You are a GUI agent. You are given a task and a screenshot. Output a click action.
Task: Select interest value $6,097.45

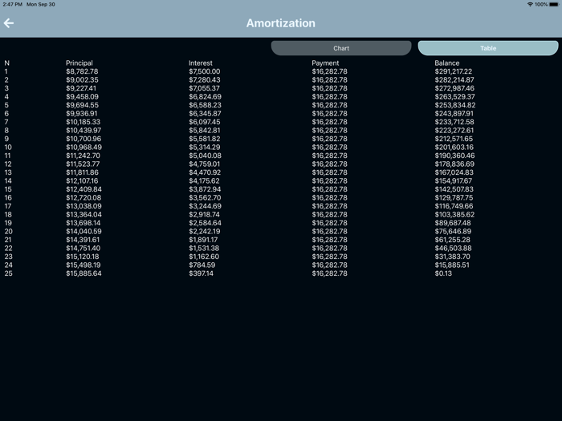point(204,122)
